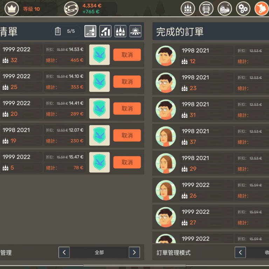Click left arrow in 訂單管理模式 selector
Image resolution: width=269 pixels, height=269 pixels.
pyautogui.click(x=240, y=253)
